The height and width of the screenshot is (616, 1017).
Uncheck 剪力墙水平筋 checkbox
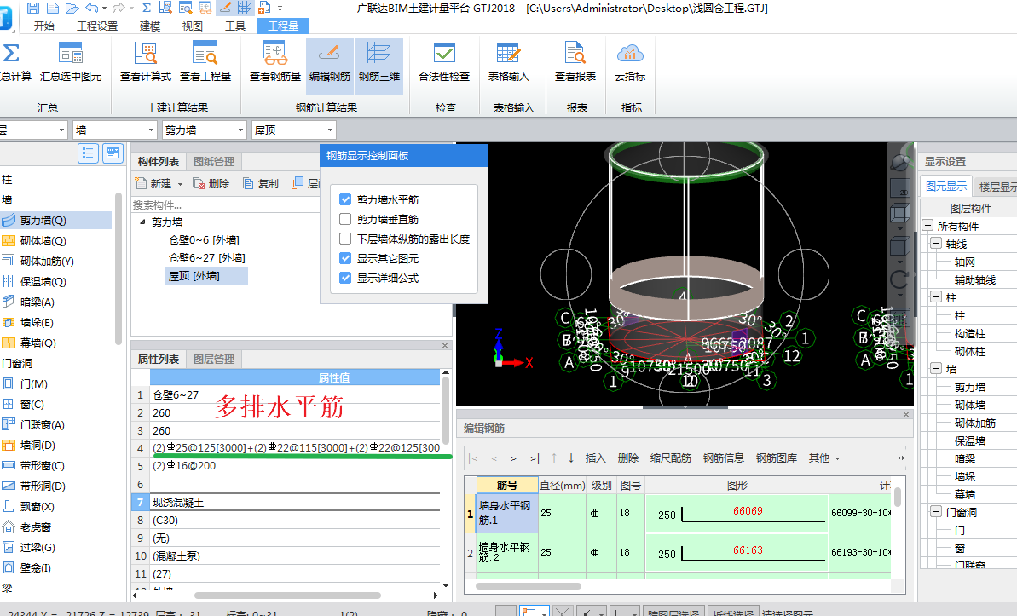pos(345,199)
